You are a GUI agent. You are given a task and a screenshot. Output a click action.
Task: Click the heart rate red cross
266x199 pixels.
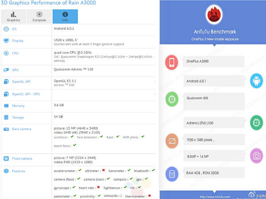click(98, 187)
